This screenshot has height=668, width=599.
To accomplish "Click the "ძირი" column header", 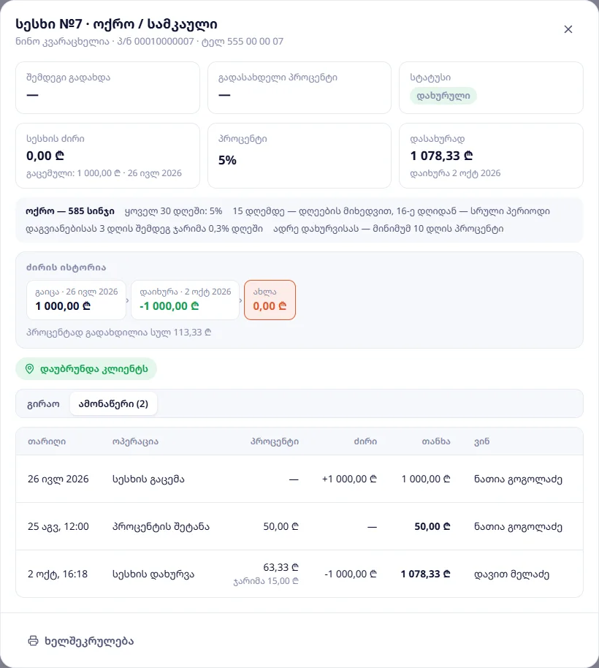I will 365,441.
